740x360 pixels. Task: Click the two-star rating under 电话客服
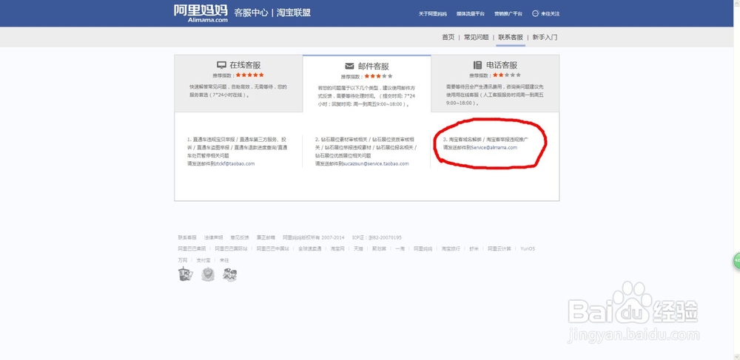pos(506,75)
